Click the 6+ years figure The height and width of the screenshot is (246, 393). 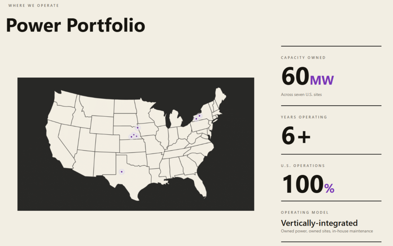tap(296, 135)
